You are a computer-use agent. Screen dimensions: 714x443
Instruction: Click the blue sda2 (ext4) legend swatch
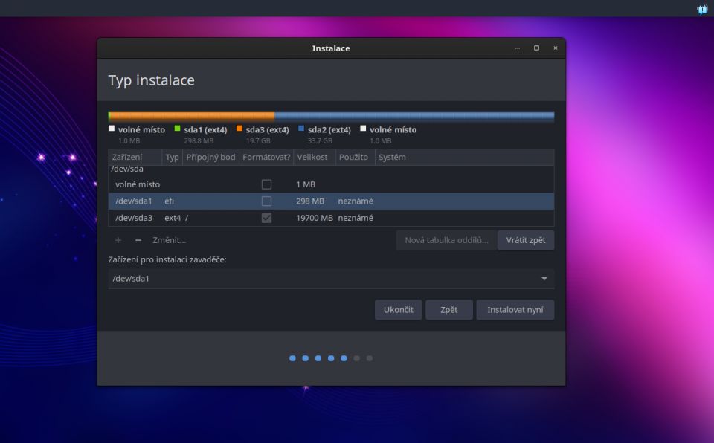point(301,129)
